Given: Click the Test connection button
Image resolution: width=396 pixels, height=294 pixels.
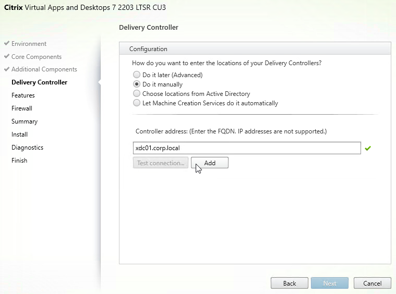Looking at the screenshot, I should tap(161, 163).
